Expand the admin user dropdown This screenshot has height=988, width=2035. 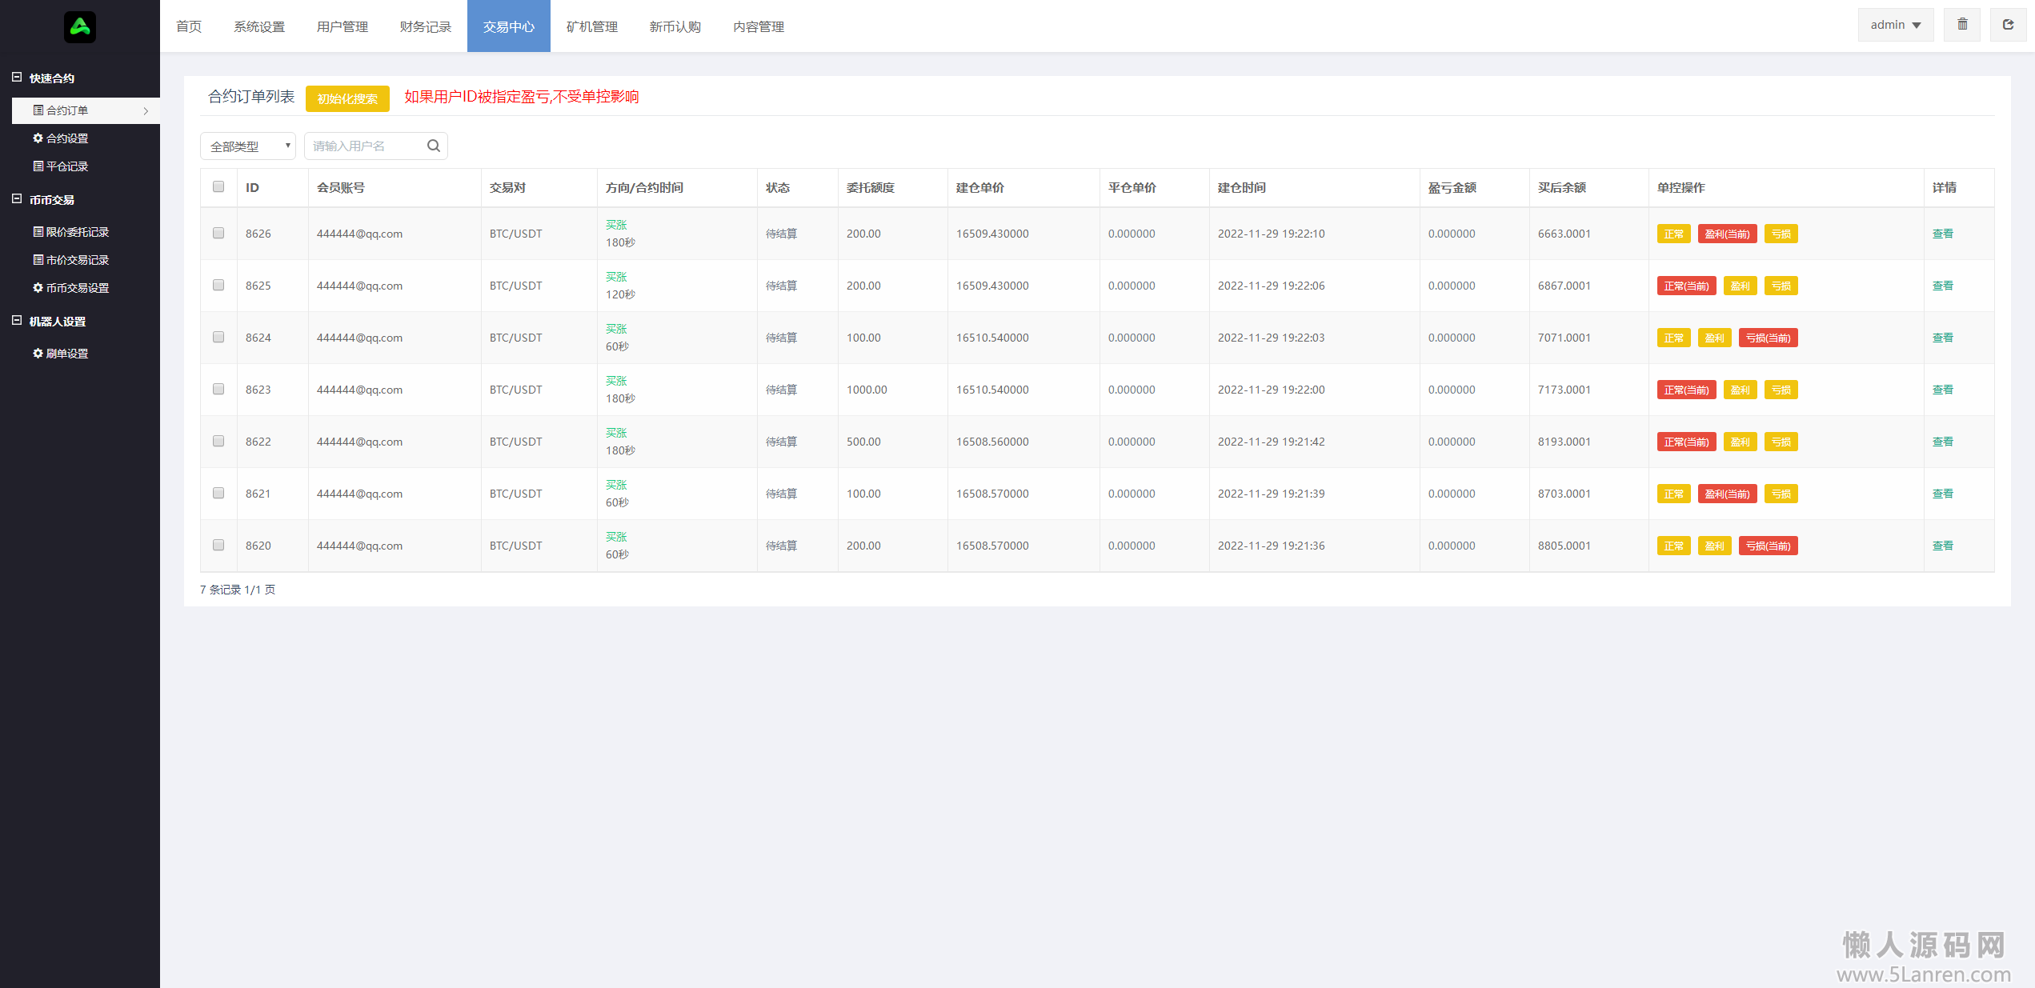(1895, 25)
